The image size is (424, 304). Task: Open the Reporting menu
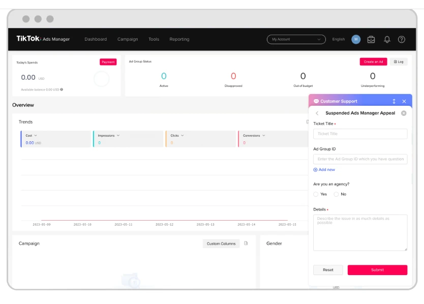tap(179, 39)
